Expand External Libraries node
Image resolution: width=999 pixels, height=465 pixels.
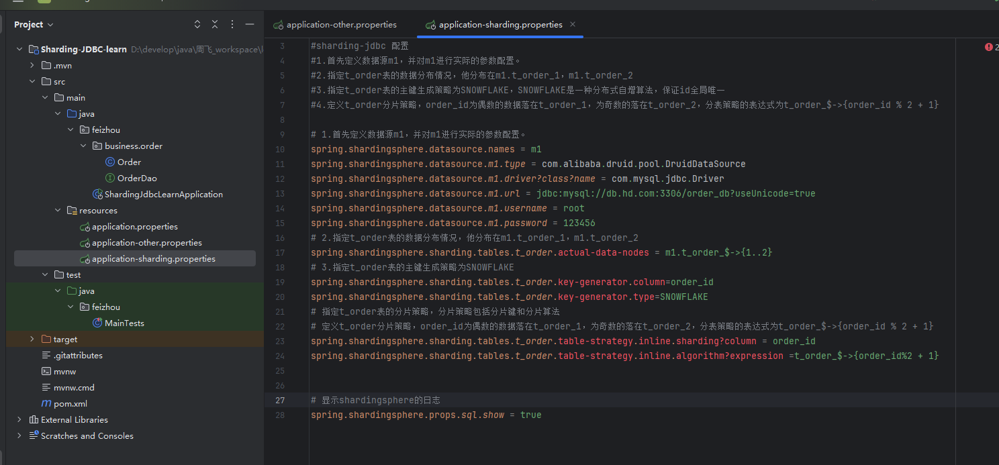[x=19, y=419]
